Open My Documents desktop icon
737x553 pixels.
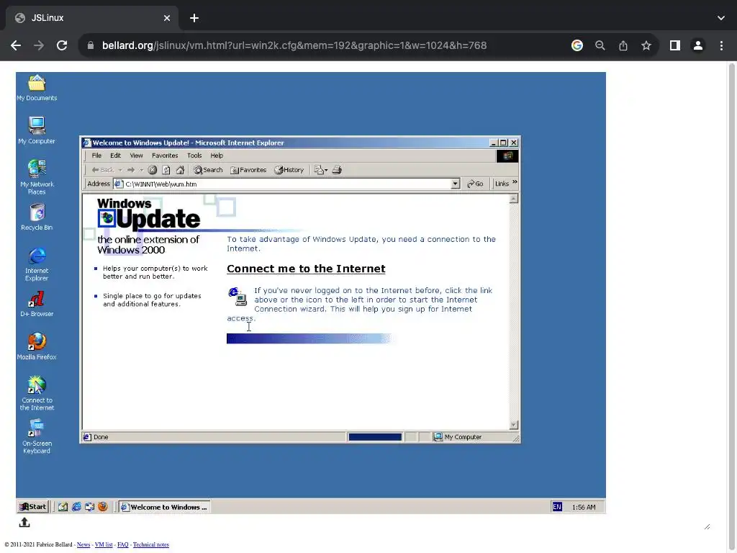[37, 88]
